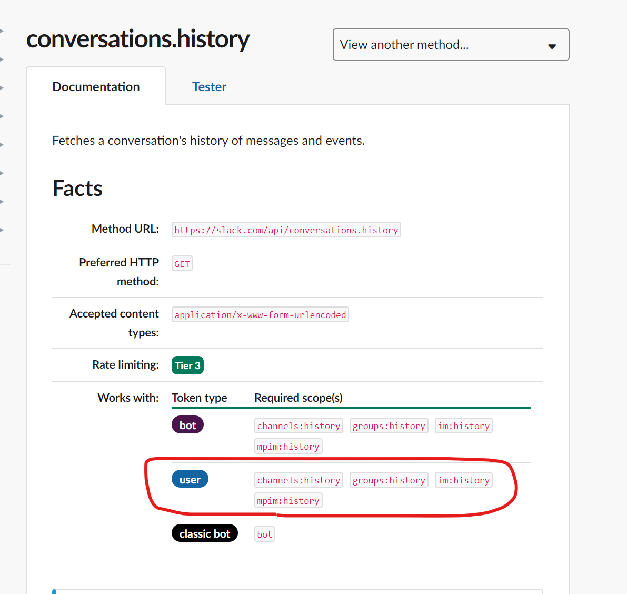Click the conversations.history page heading
Screen dimensions: 627x594
point(138,39)
